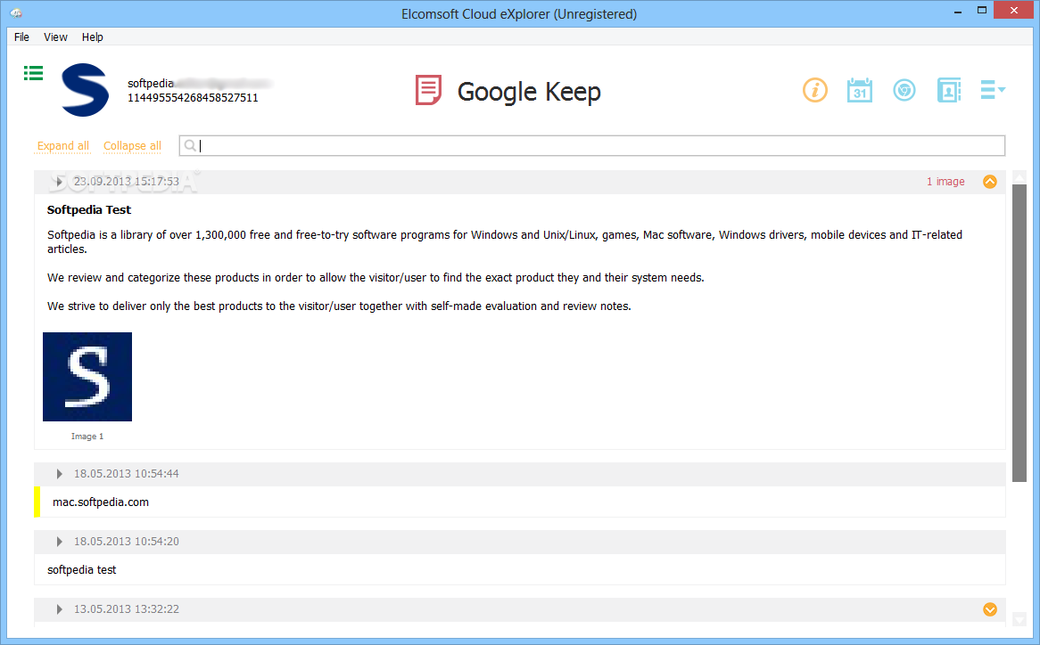
Task: Click the 'Softpedia Test' note title
Action: coord(89,210)
